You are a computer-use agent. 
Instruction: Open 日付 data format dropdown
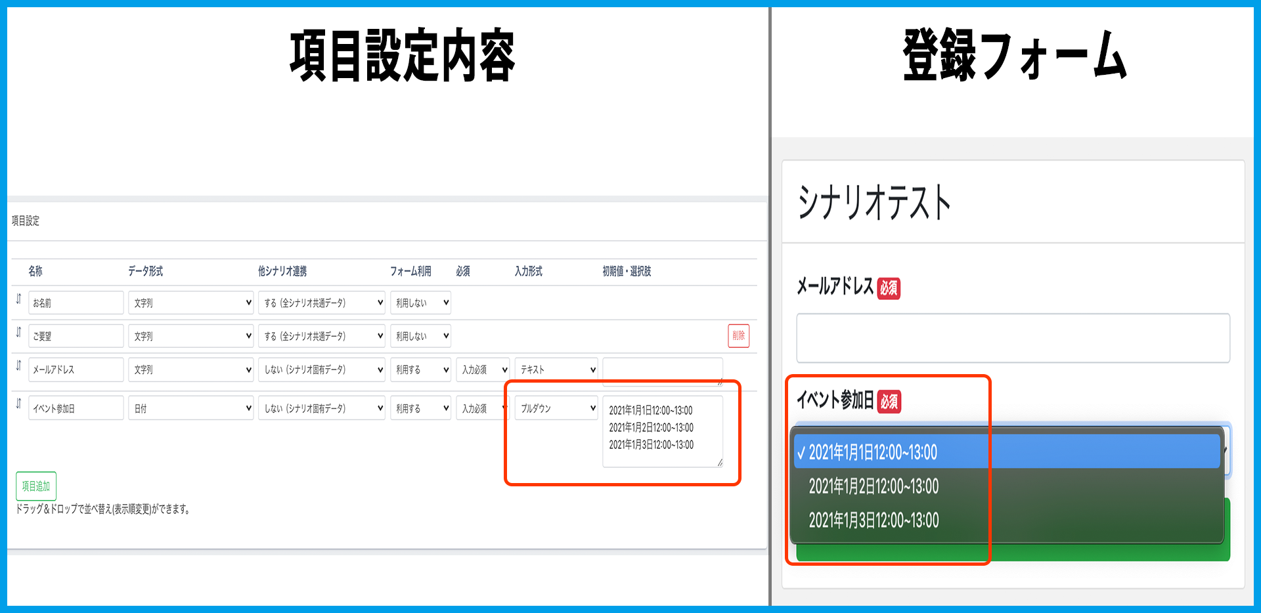(190, 408)
